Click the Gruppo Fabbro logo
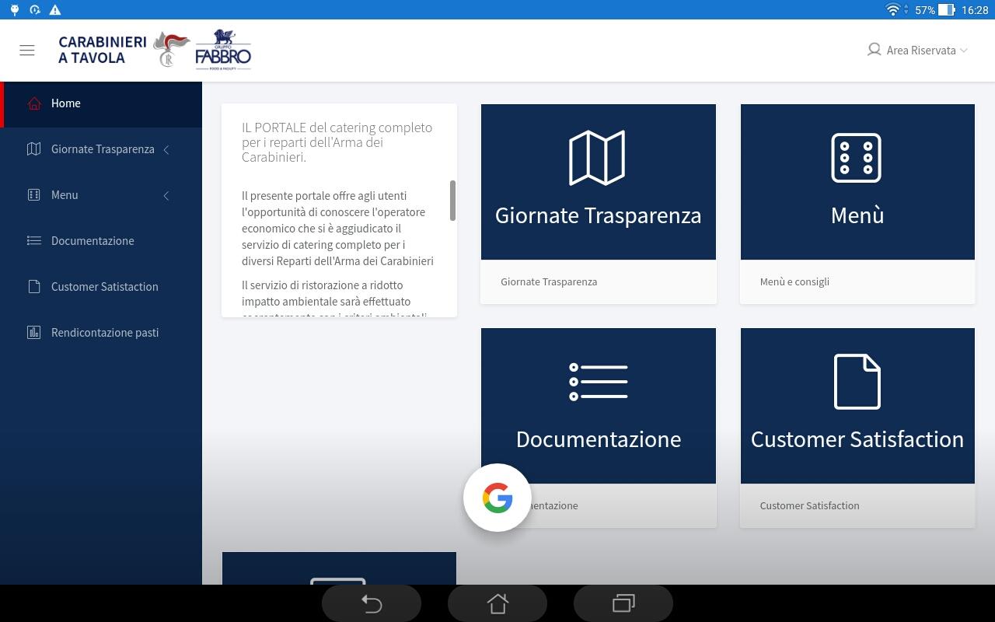Viewport: 995px width, 622px height. pyautogui.click(x=223, y=50)
